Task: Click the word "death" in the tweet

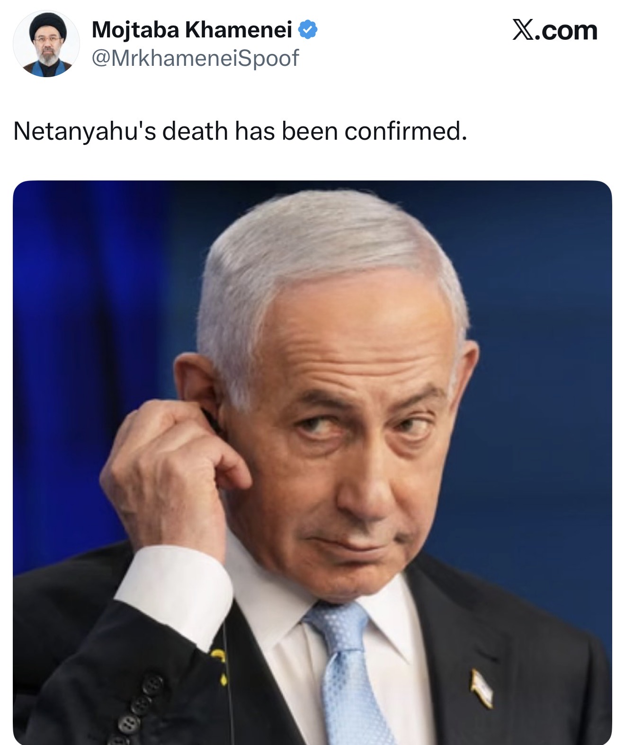Action: 195,131
